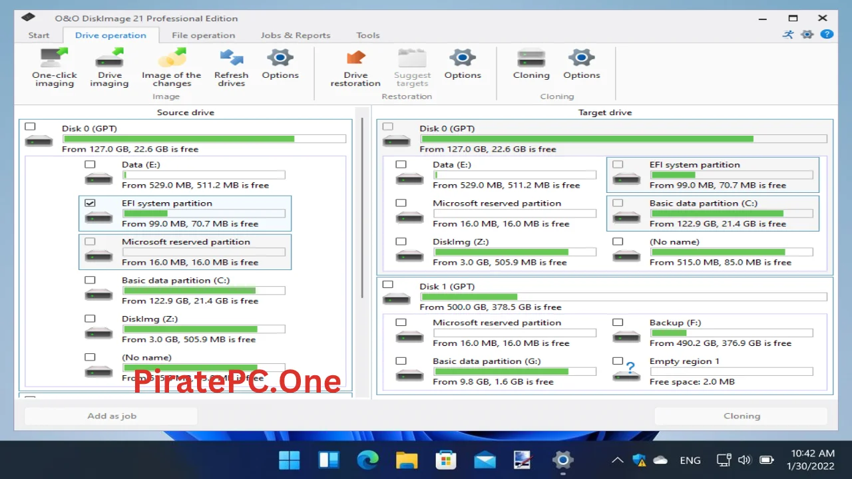Check source Data (E:) checkbox

(x=90, y=164)
